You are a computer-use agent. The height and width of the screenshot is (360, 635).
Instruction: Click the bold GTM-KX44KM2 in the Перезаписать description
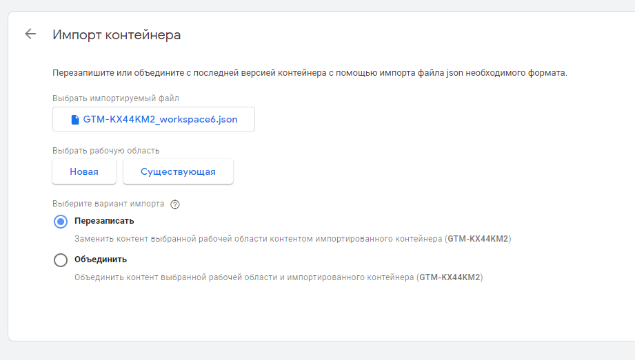[478, 239]
